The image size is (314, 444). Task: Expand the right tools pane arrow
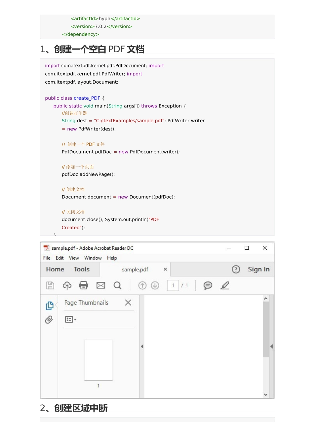point(271,347)
